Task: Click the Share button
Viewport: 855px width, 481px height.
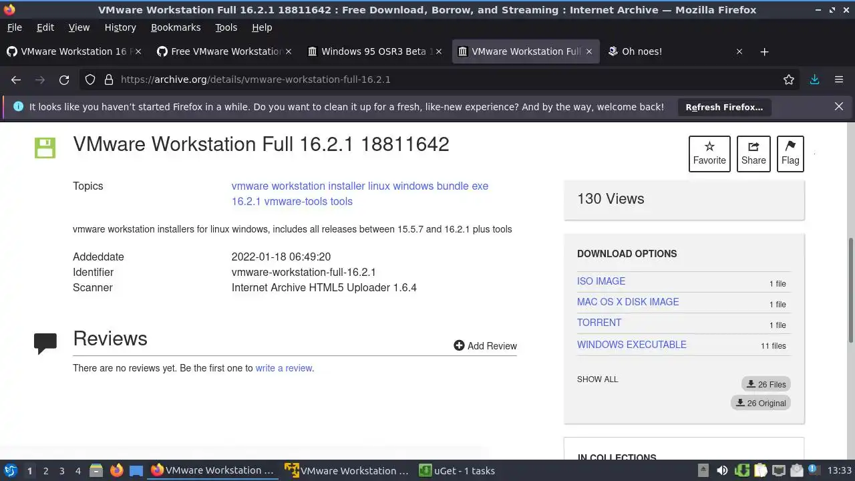Action: pos(753,154)
